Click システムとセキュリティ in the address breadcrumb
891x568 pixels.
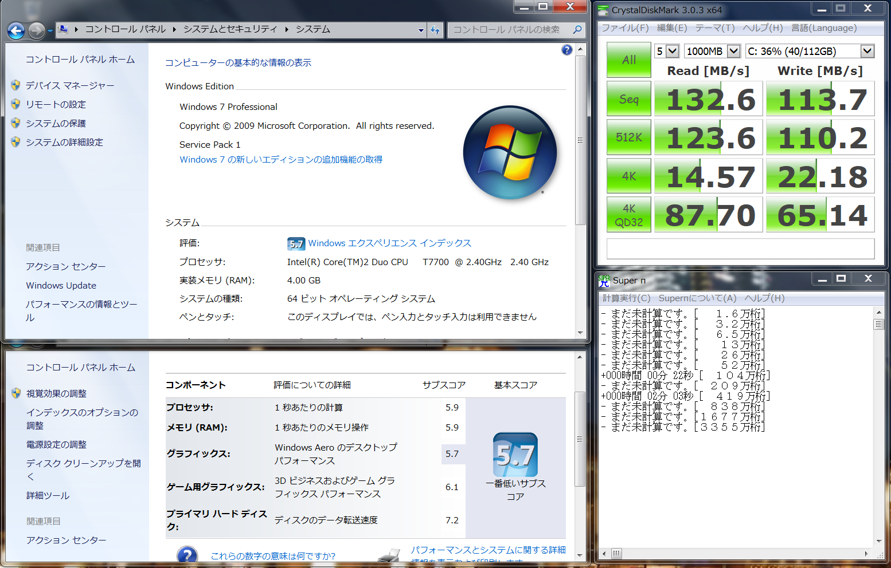click(230, 29)
